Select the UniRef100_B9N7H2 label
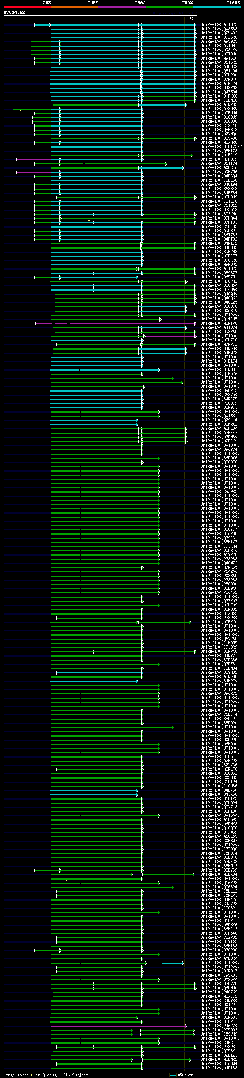The width and height of the screenshot is (244, 1078). point(219,252)
